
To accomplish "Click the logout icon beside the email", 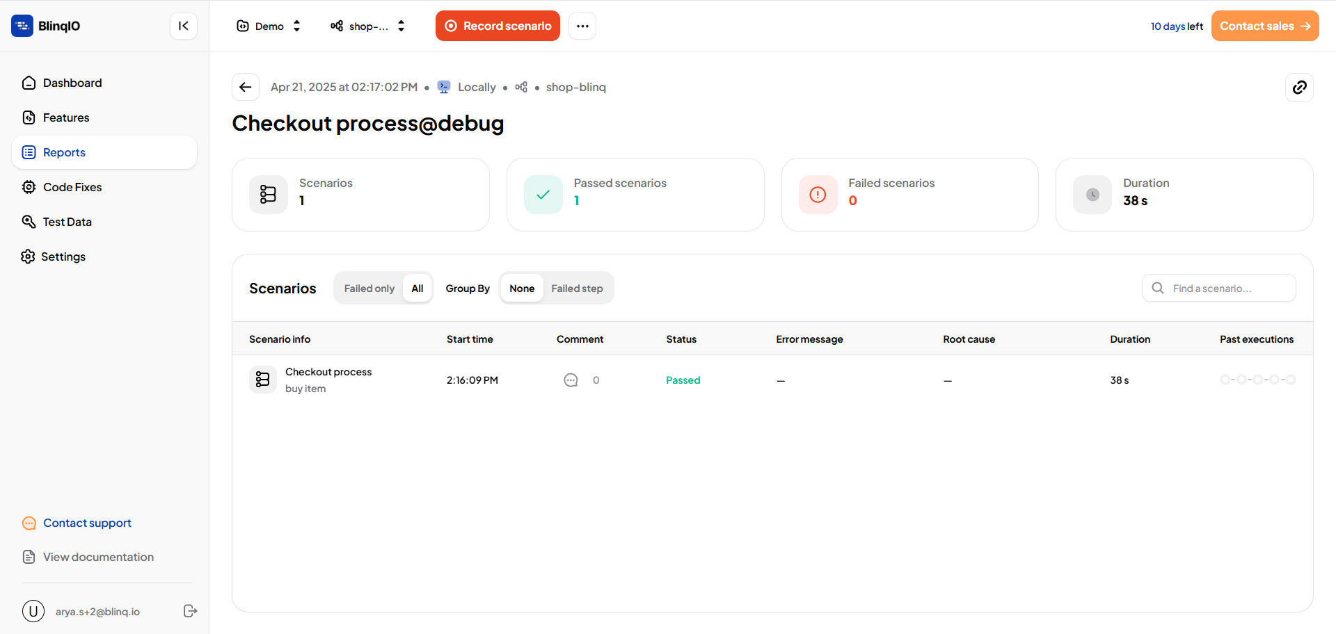I will pos(190,611).
